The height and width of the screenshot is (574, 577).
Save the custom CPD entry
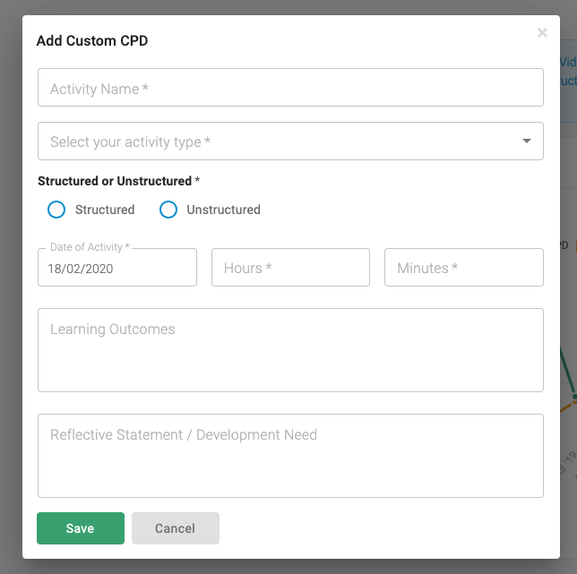[81, 528]
